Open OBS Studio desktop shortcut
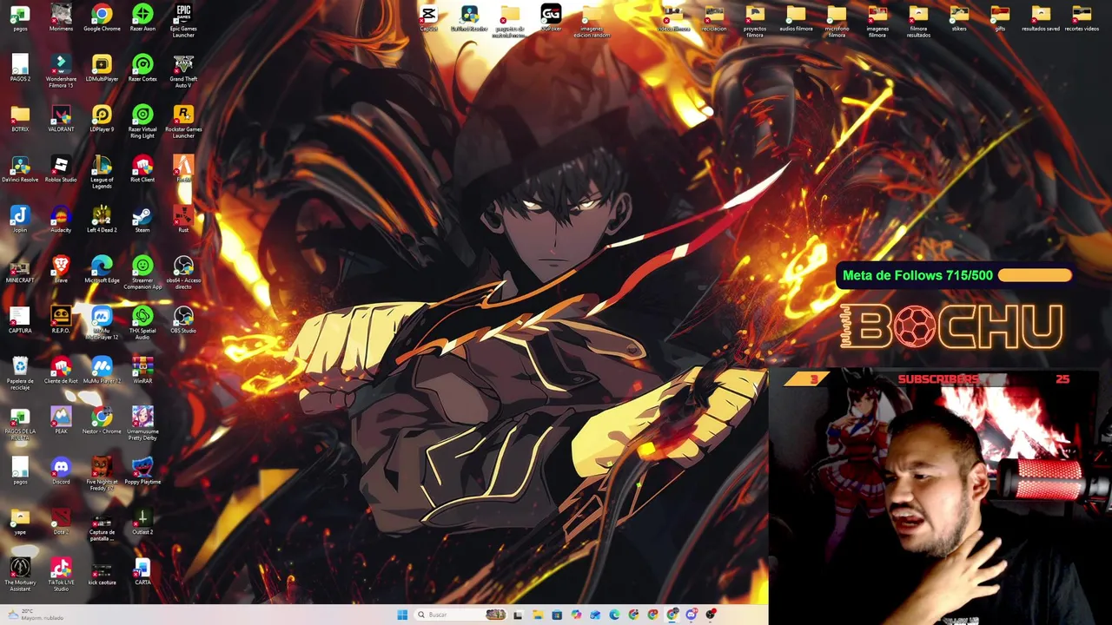The width and height of the screenshot is (1112, 625). coord(183,319)
